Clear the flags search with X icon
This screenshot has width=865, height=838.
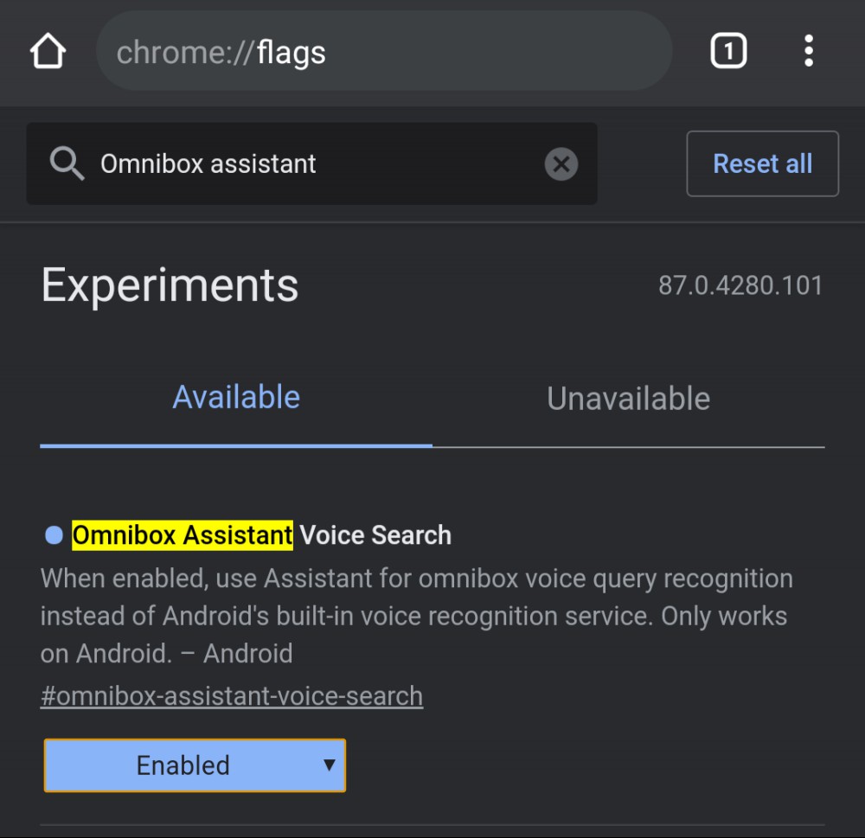561,163
